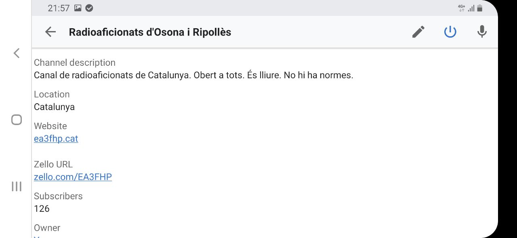Tap the check-circle notification icon in the status bar
Viewport: 517px width, 238px height.
point(89,8)
